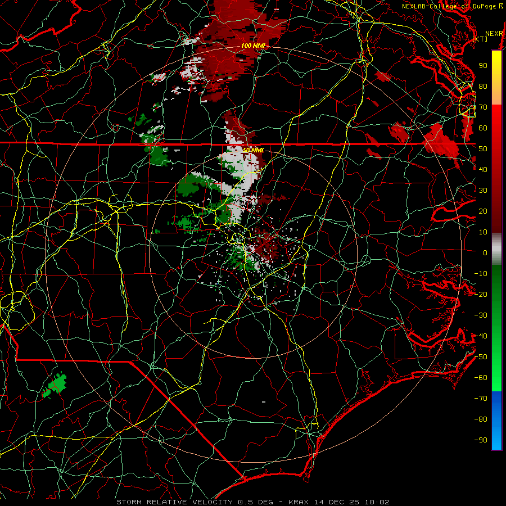Click the positive 70 scale label
Viewport: 506px width, 506px height.
tap(483, 107)
